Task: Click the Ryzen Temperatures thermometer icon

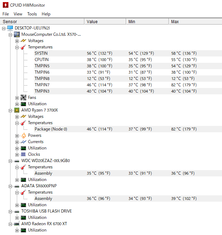Action: (23, 123)
